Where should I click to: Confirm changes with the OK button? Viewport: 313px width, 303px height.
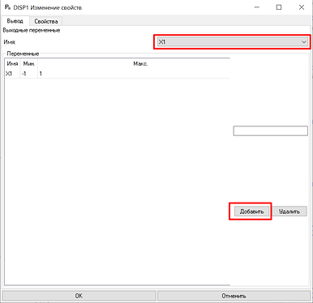(x=79, y=296)
